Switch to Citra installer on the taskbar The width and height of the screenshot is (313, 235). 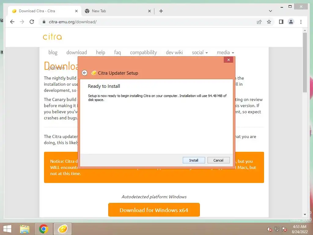pos(62,229)
